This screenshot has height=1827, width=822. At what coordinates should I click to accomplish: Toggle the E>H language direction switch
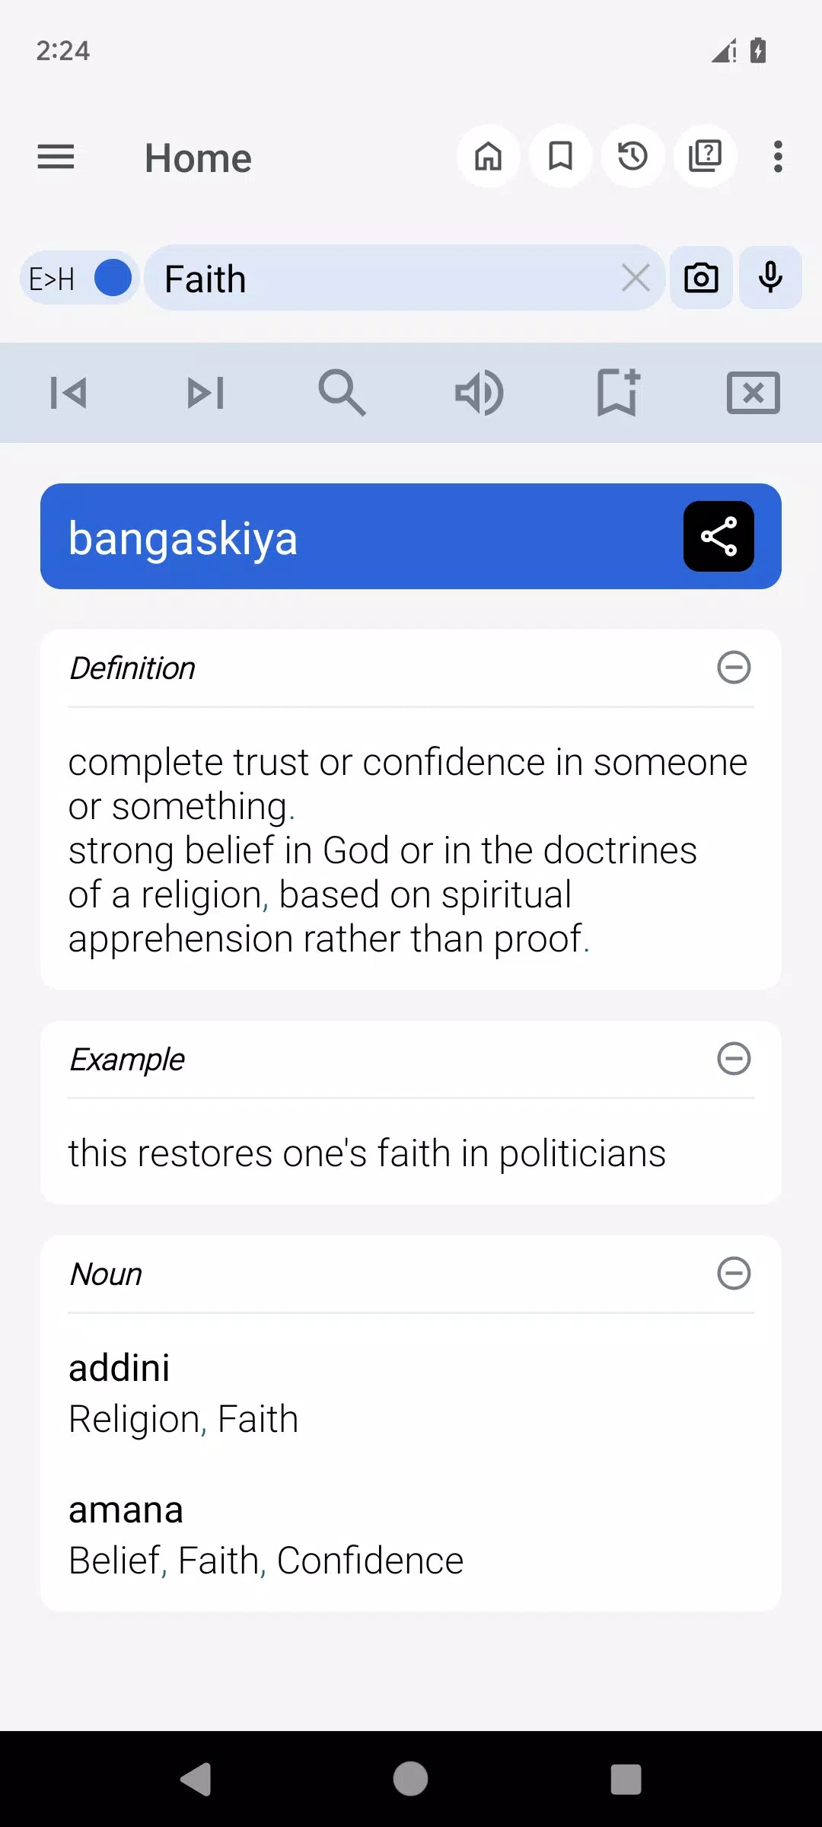pos(79,278)
